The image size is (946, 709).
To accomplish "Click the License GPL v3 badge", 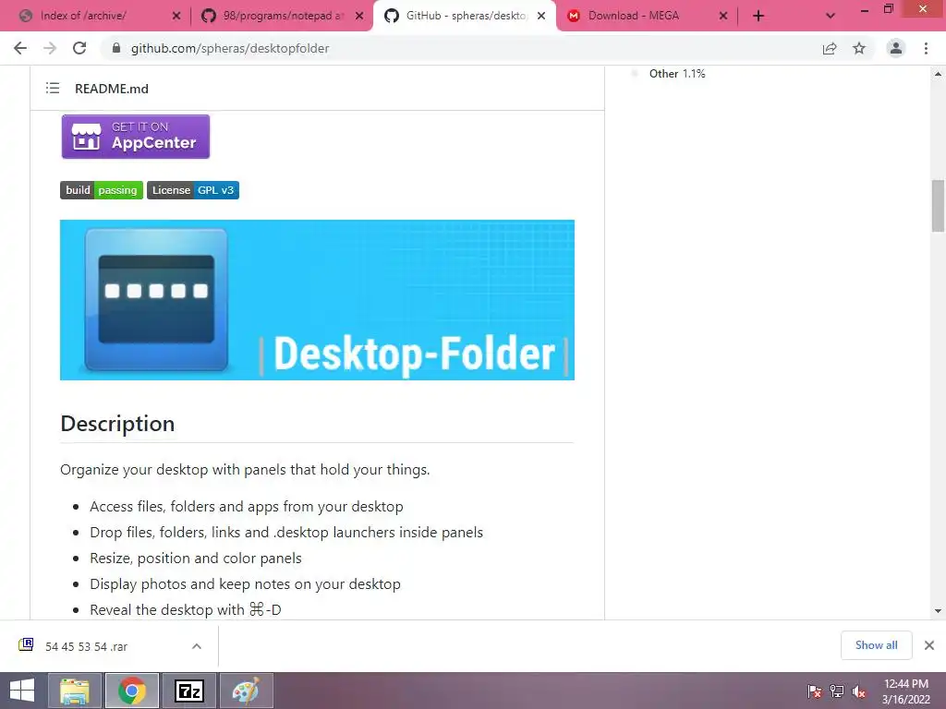I will [193, 190].
